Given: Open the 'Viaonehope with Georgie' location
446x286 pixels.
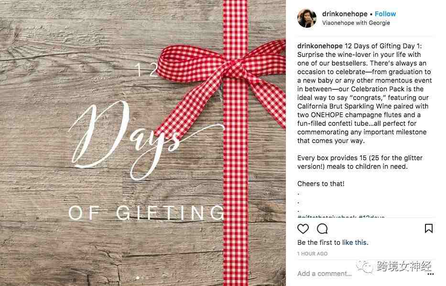Looking at the screenshot, I should point(356,23).
